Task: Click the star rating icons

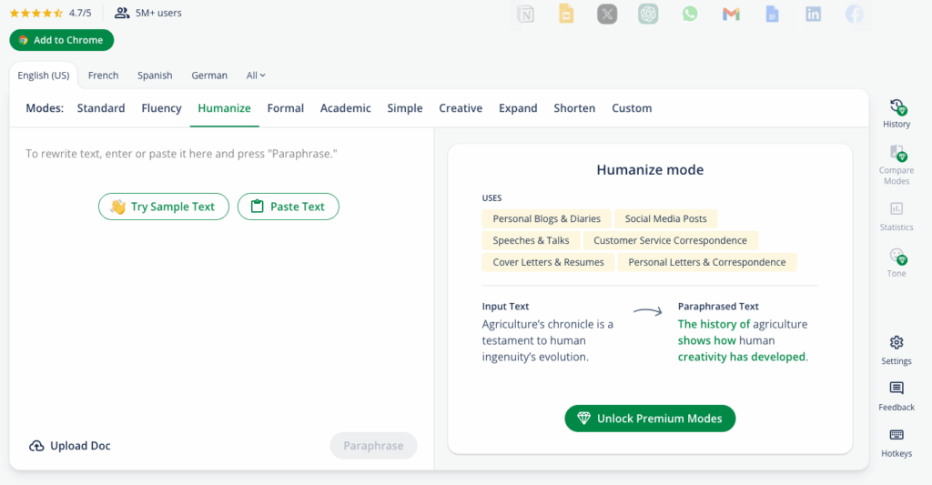Action: pos(36,13)
